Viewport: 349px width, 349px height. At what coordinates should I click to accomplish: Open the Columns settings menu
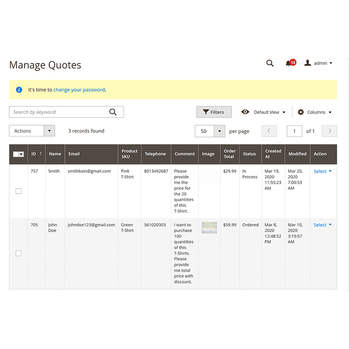pyautogui.click(x=315, y=112)
